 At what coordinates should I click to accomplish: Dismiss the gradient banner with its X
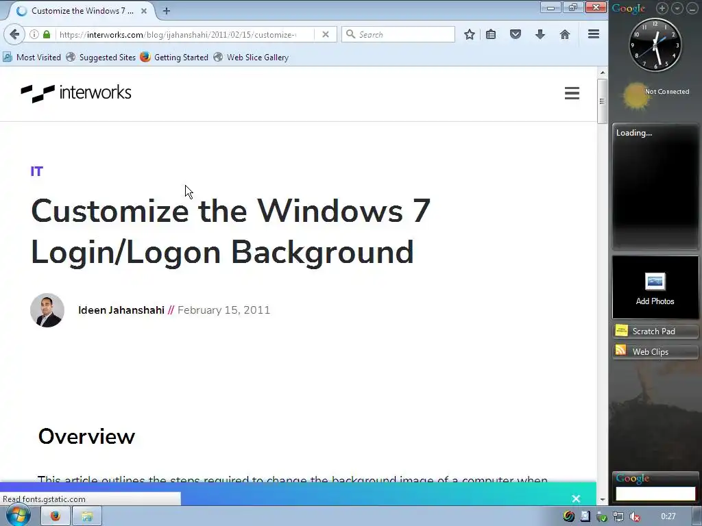576,499
